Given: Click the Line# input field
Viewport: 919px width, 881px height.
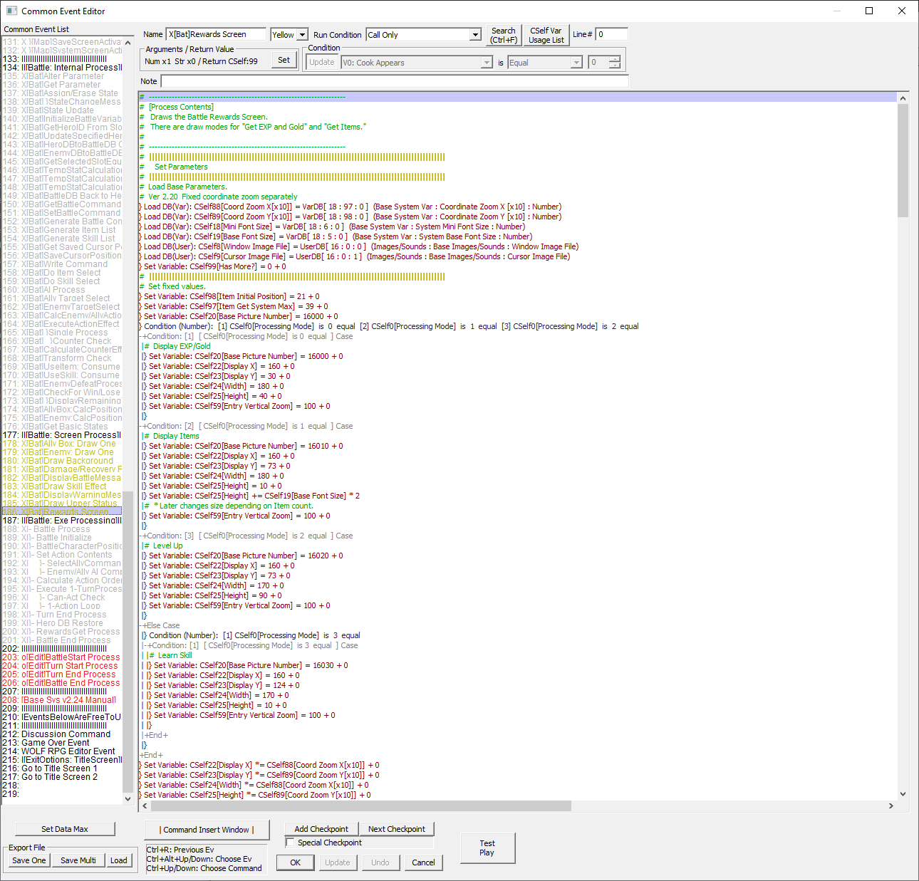Looking at the screenshot, I should click(612, 34).
